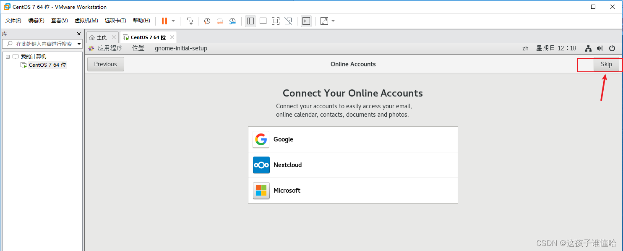Image resolution: width=623 pixels, height=251 pixels.
Task: Open the 查看(V) menu
Action: (59, 21)
